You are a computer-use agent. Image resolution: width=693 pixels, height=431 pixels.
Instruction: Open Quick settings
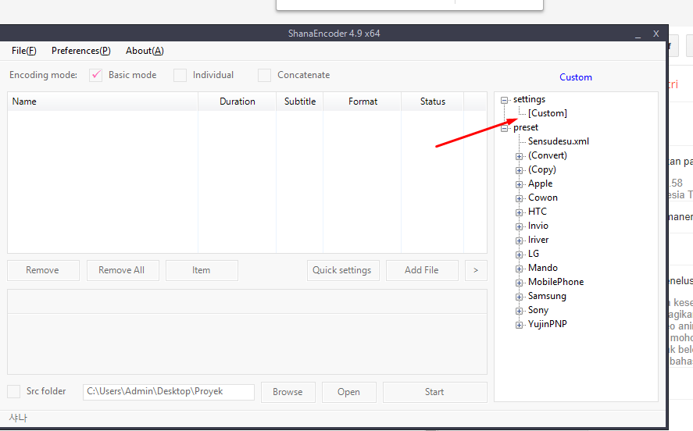pyautogui.click(x=343, y=270)
